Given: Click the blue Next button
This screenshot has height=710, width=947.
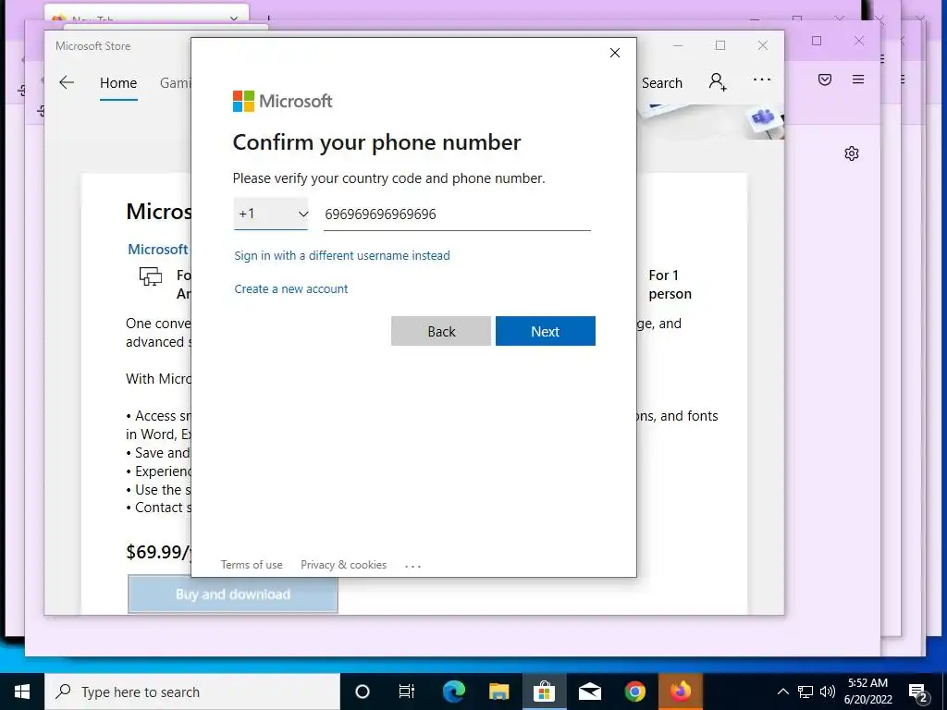Looking at the screenshot, I should (x=546, y=331).
